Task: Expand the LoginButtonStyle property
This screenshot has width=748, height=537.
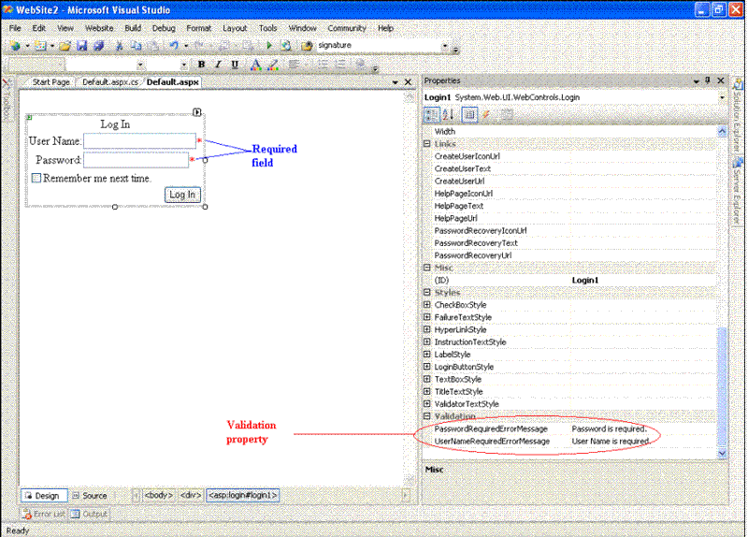Action: point(427,367)
